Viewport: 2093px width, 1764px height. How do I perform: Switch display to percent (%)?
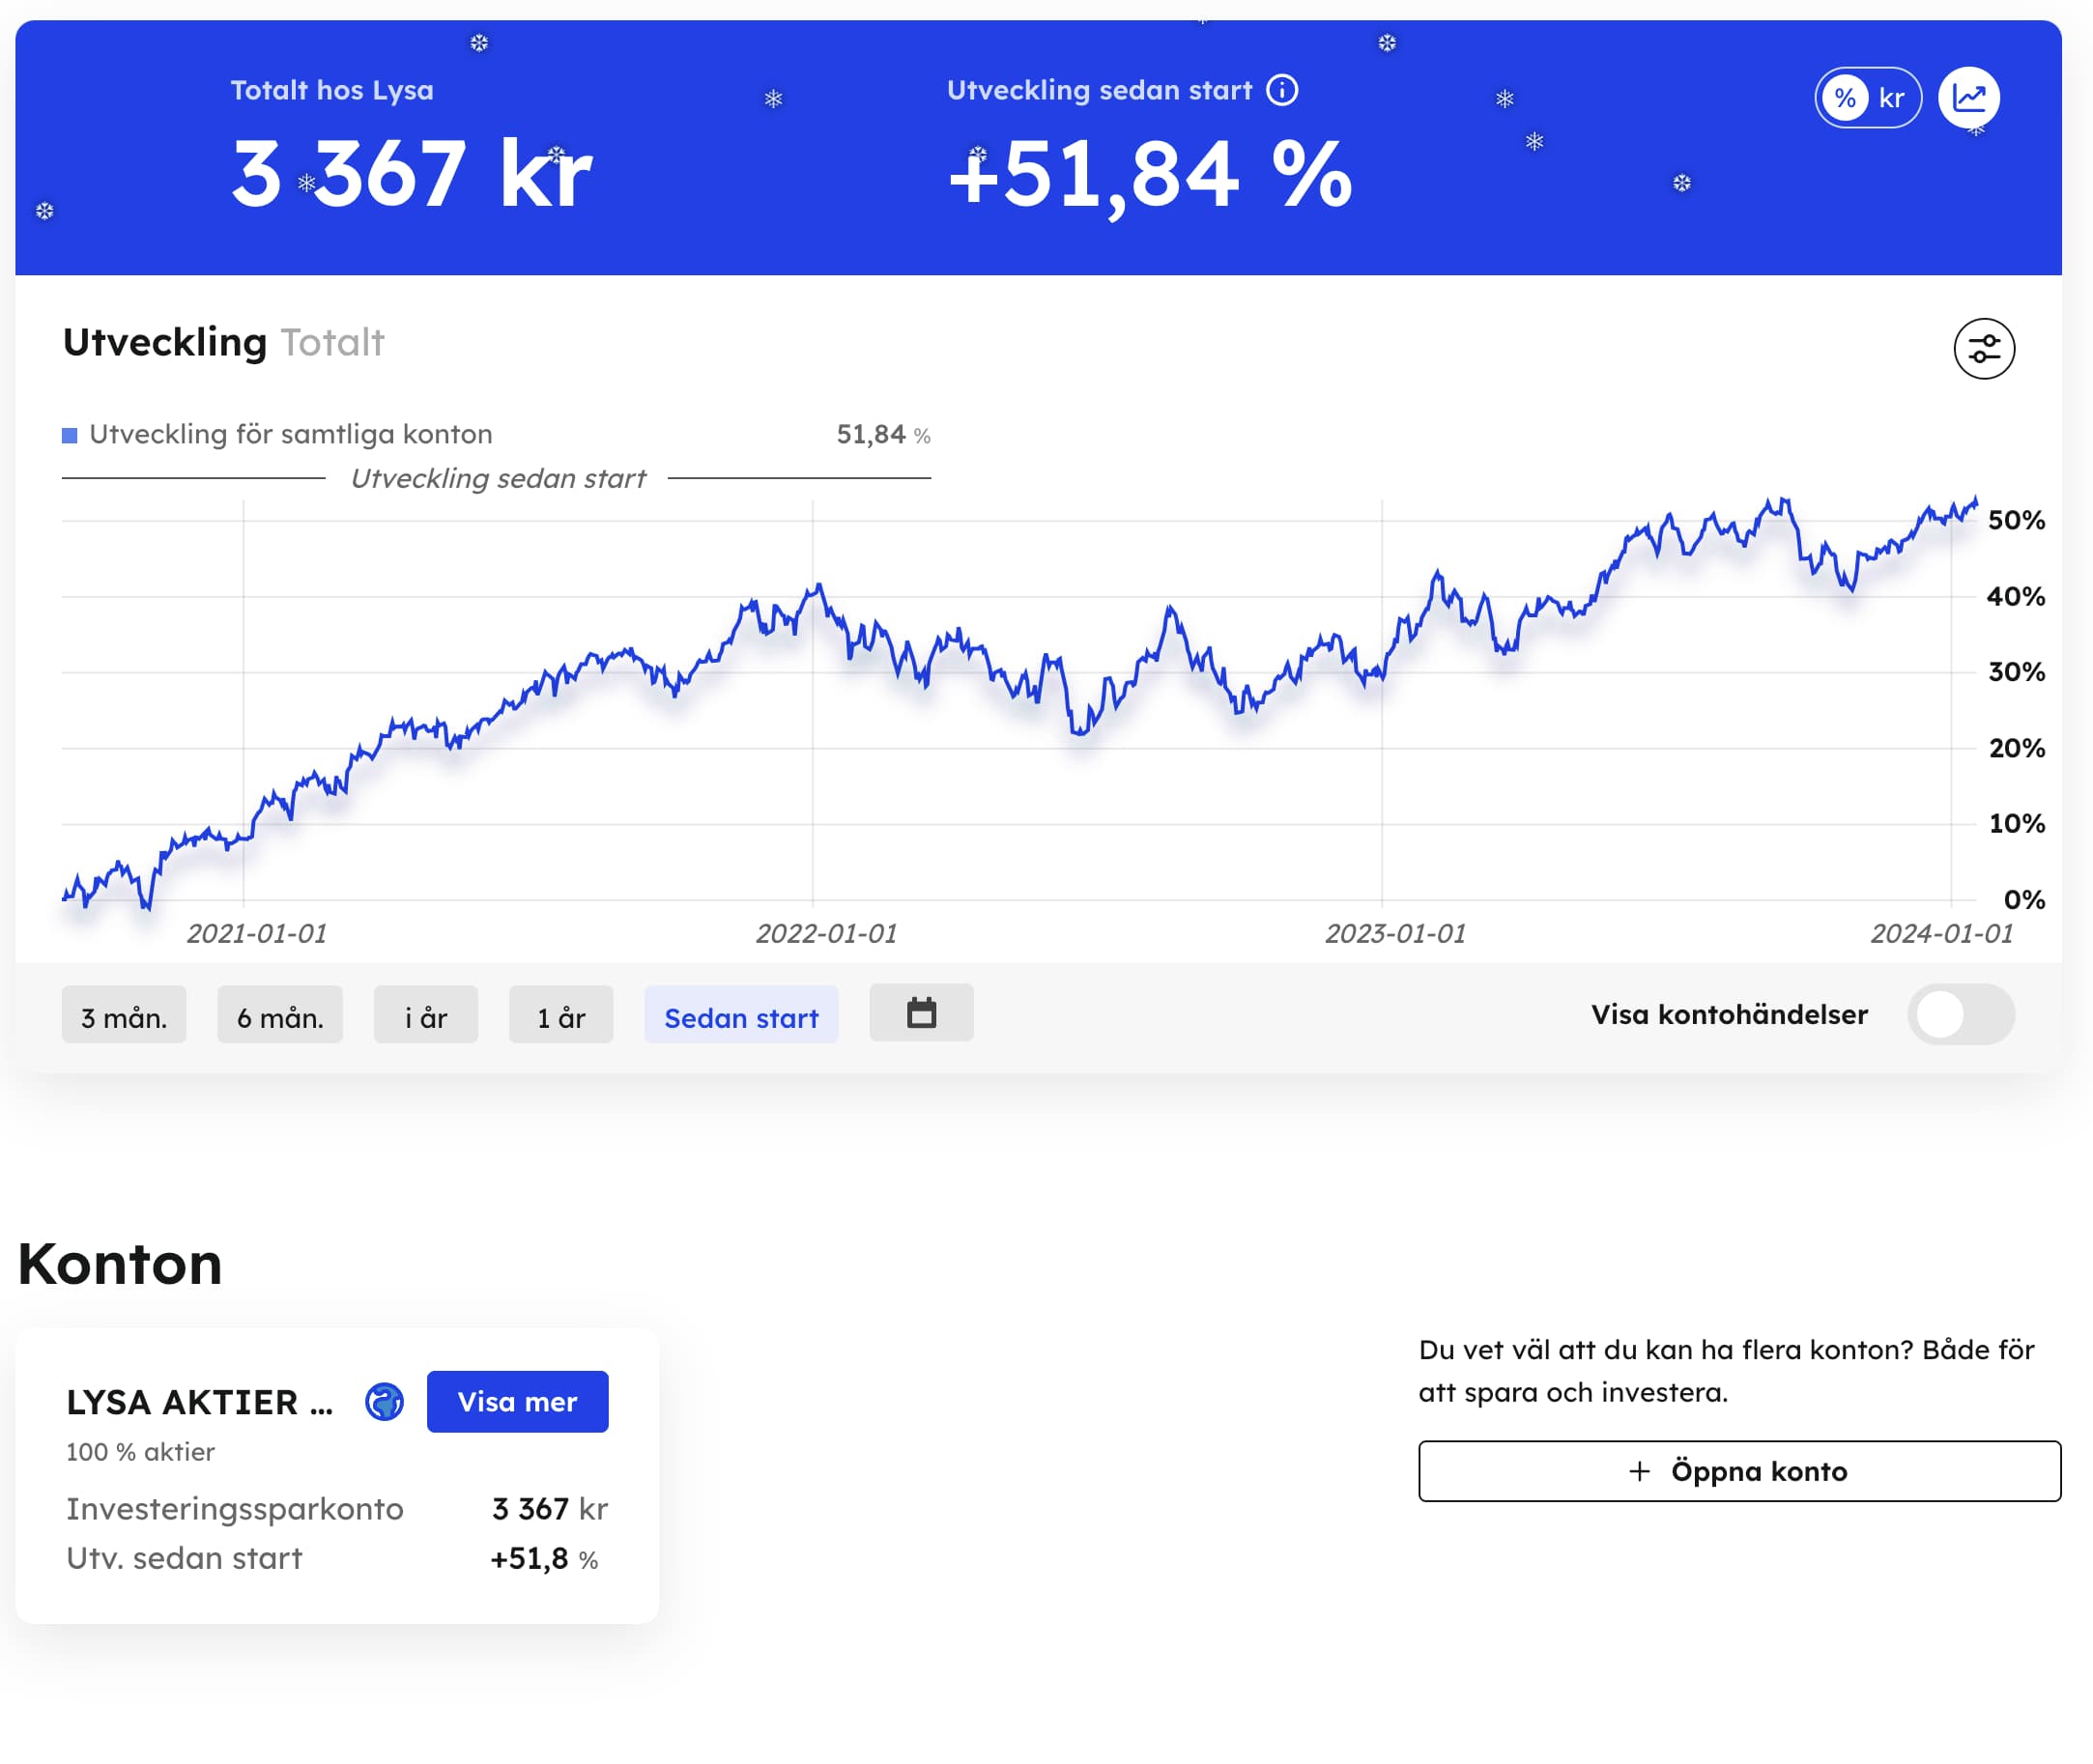pos(1845,97)
